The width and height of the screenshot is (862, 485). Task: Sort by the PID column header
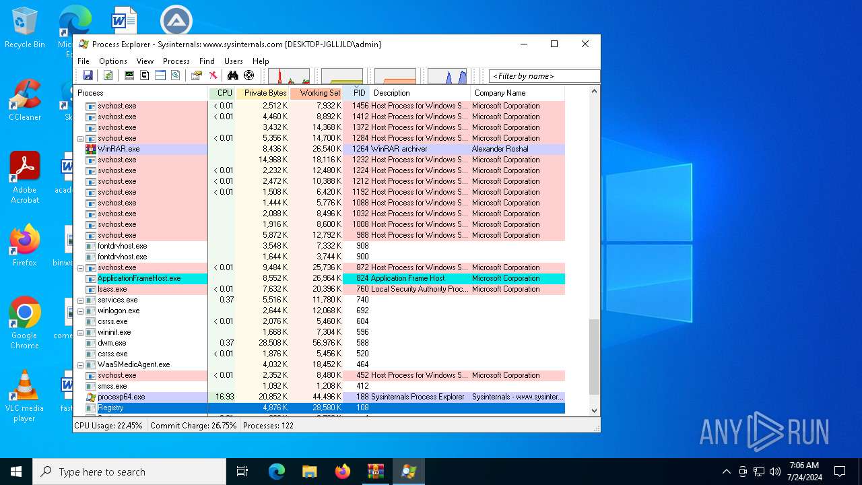click(357, 93)
